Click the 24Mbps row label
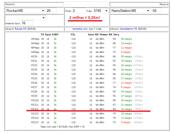The image size is (171, 133). tap(35, 39)
